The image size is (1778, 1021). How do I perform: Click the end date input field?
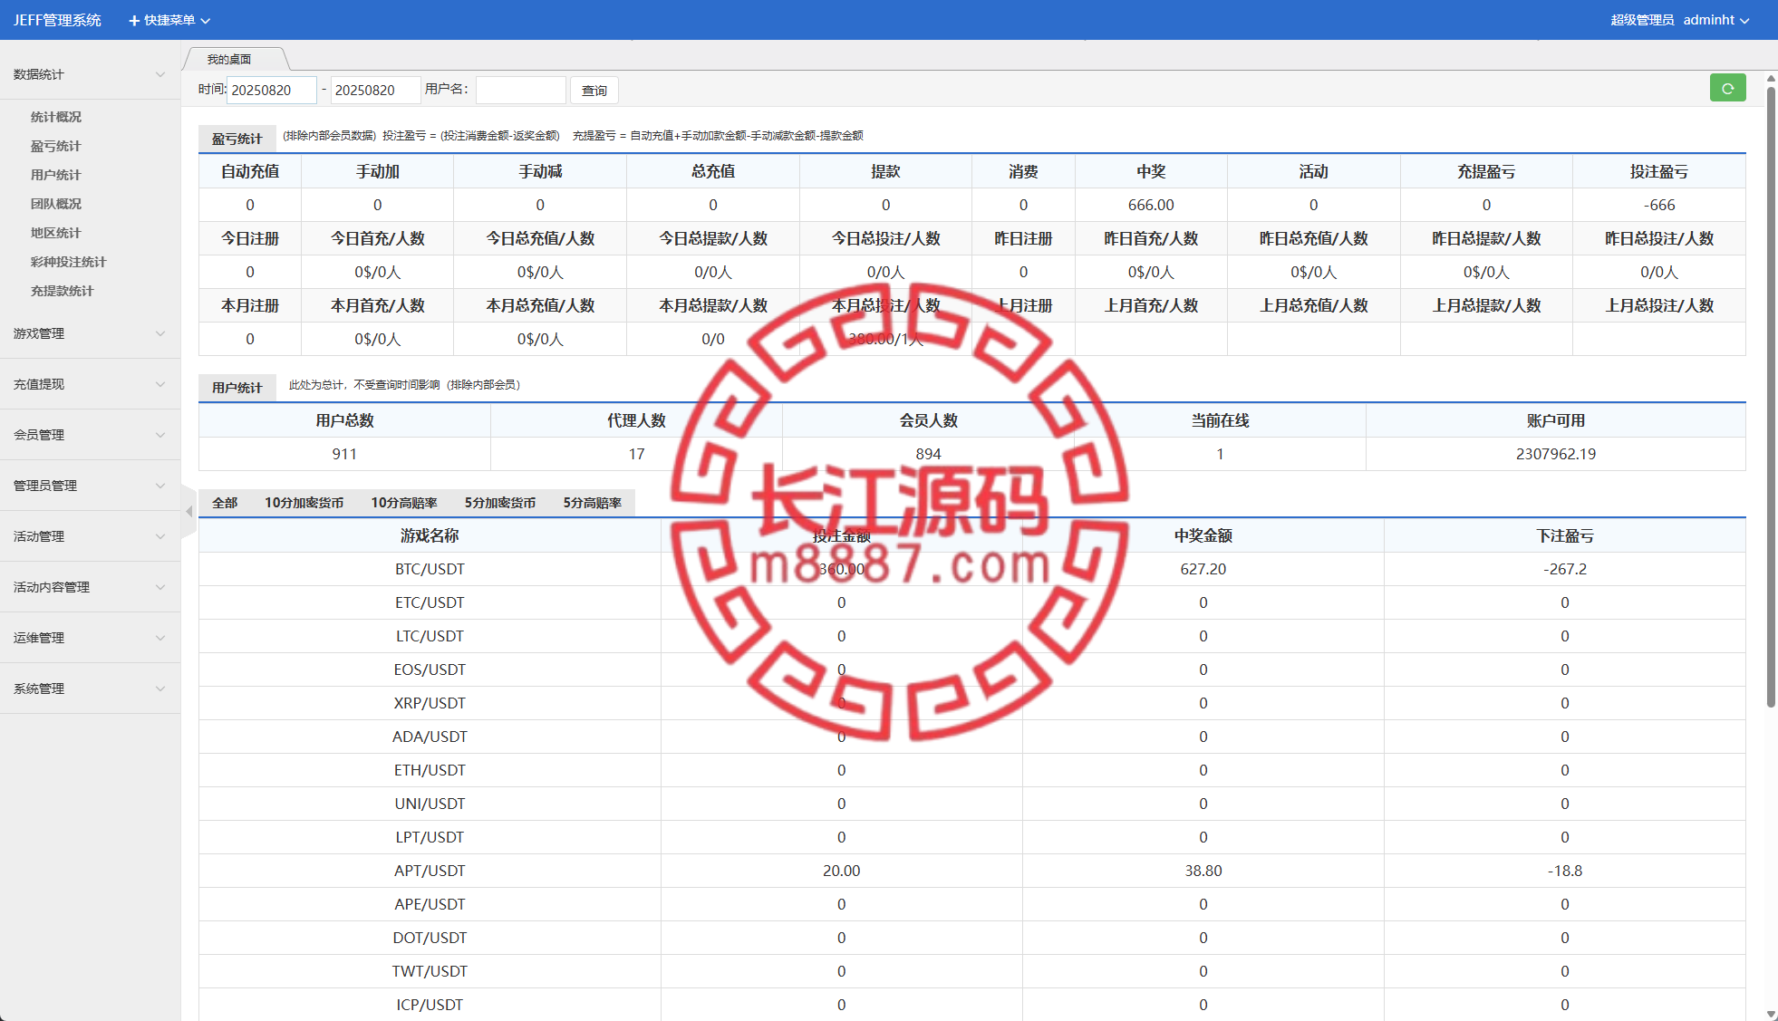coord(376,90)
